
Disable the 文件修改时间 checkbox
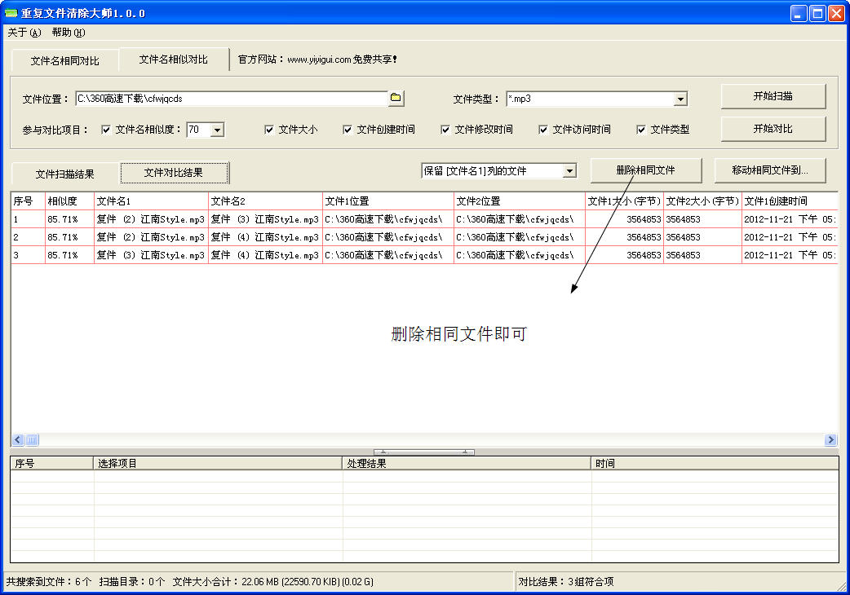tap(445, 130)
